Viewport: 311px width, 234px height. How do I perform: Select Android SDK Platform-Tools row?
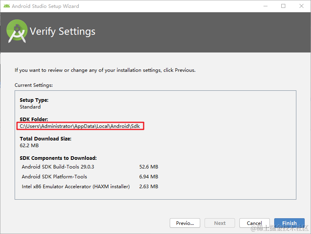(x=90, y=177)
